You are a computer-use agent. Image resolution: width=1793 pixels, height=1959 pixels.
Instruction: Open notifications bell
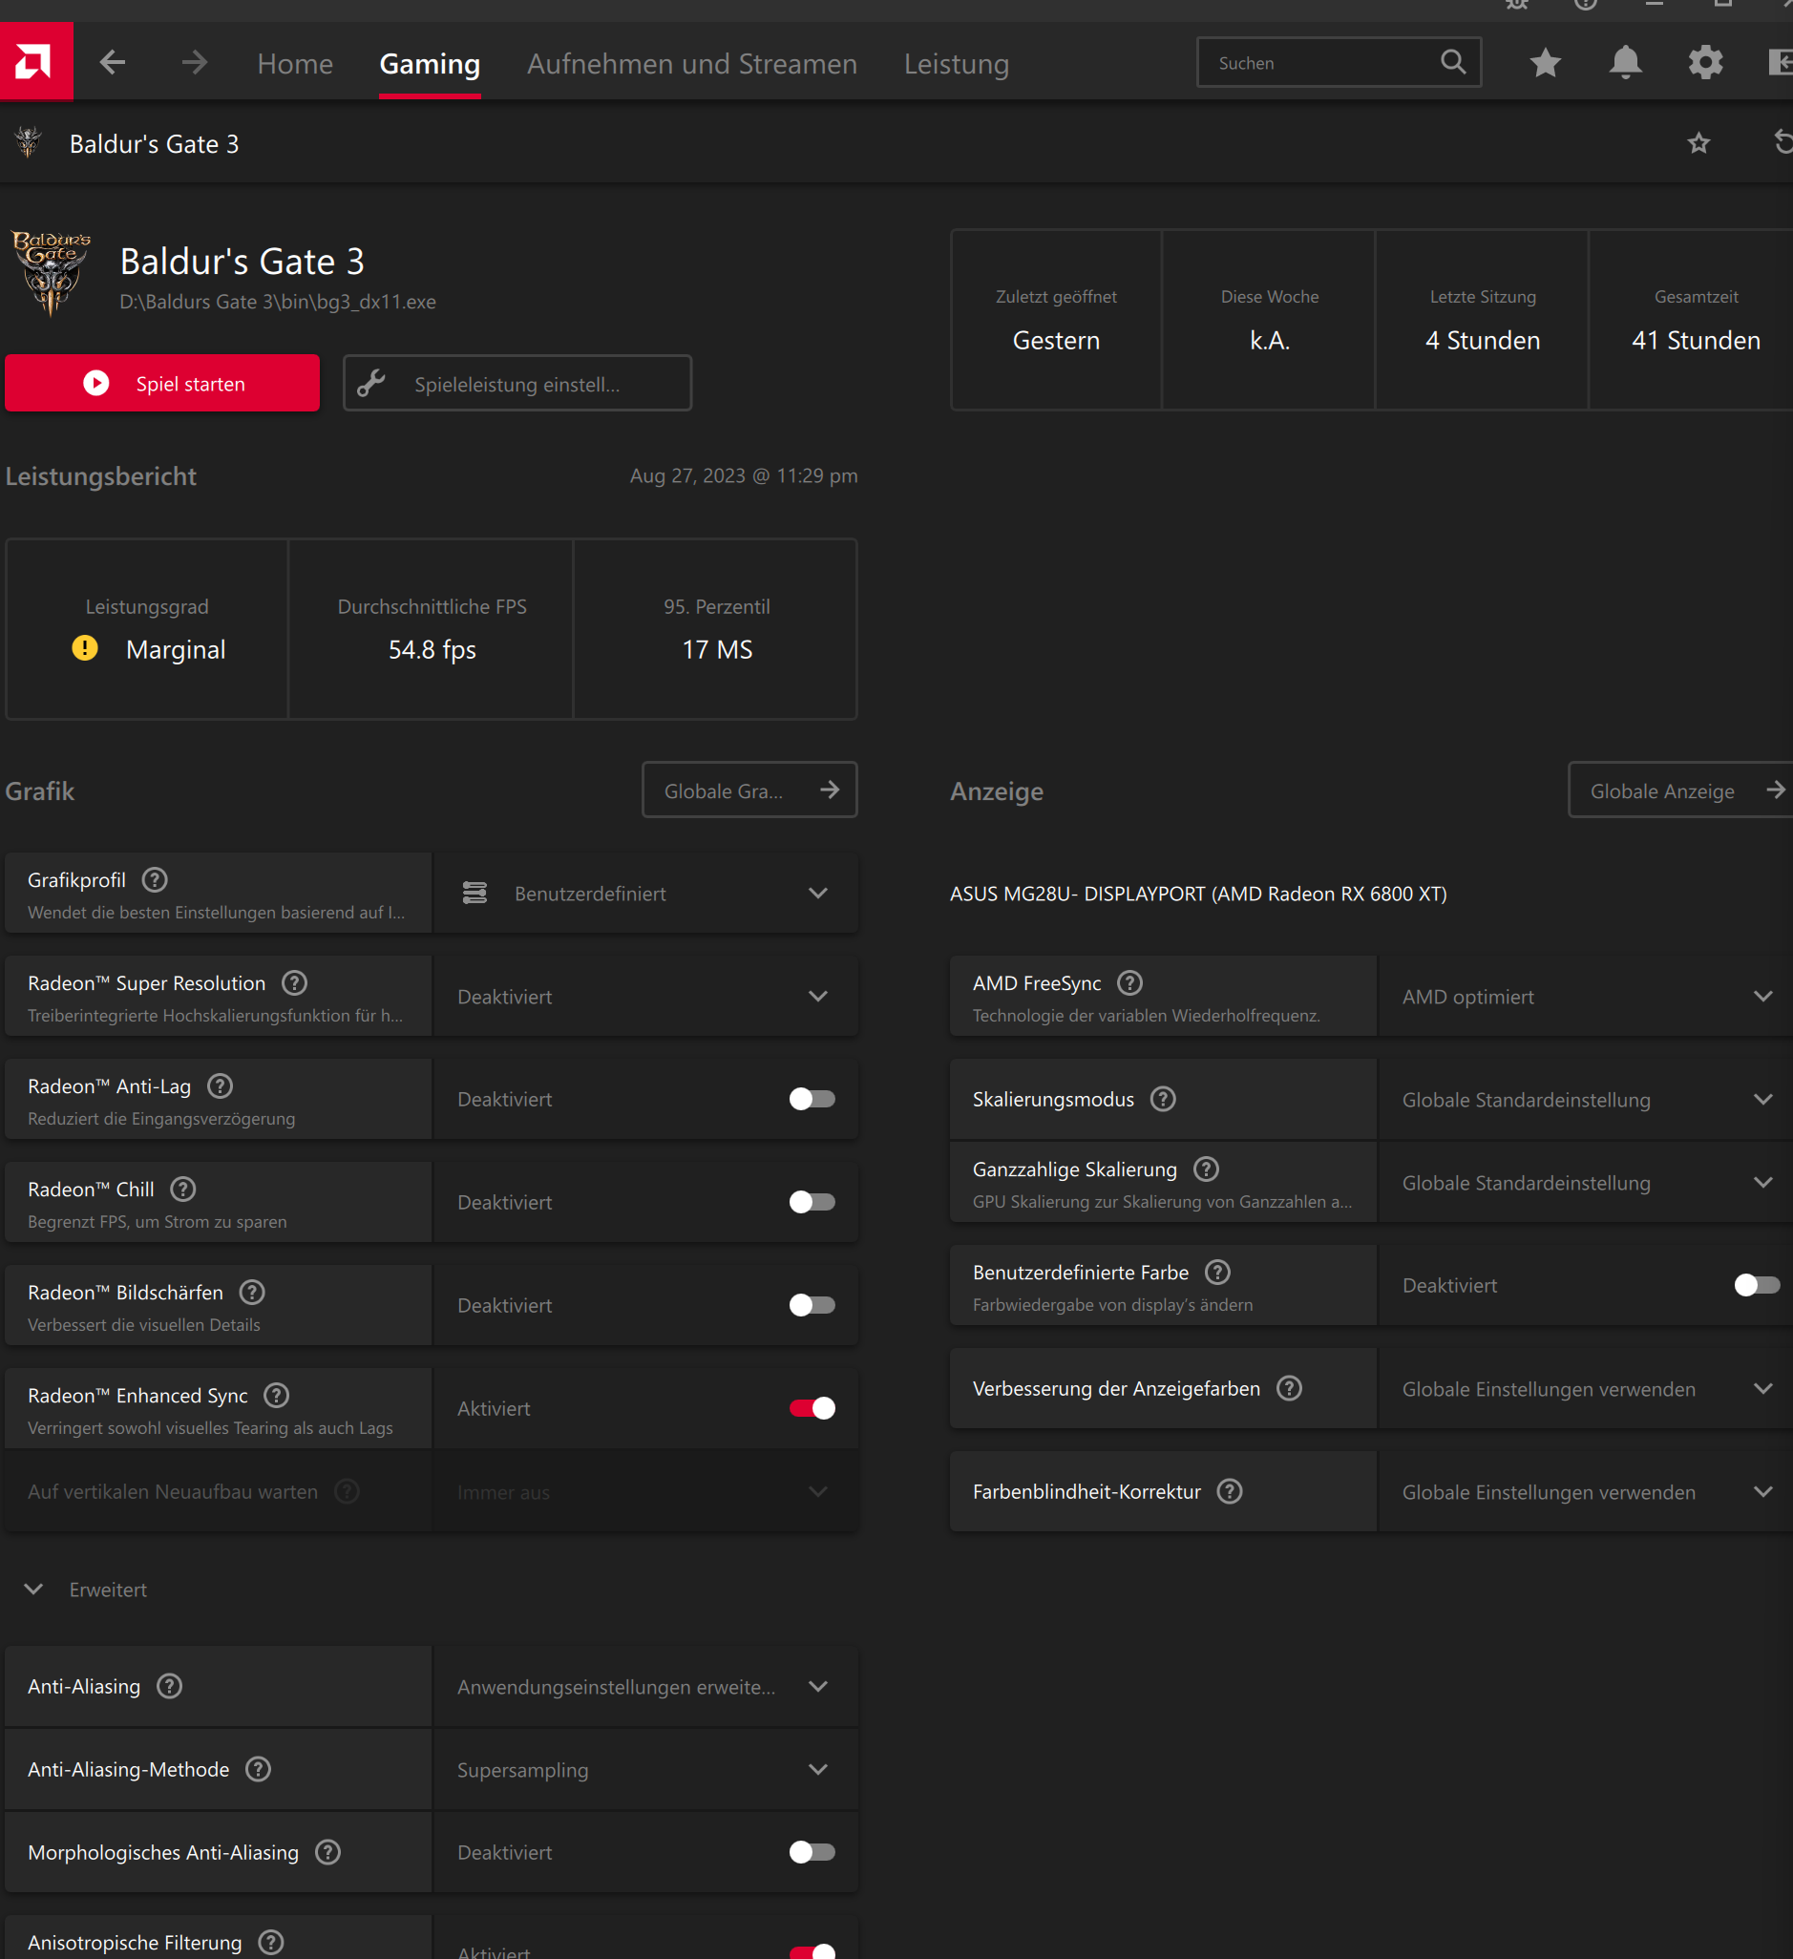coord(1625,63)
